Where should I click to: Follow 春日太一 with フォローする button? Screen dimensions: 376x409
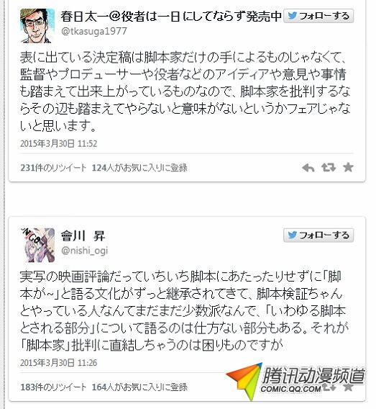click(318, 16)
